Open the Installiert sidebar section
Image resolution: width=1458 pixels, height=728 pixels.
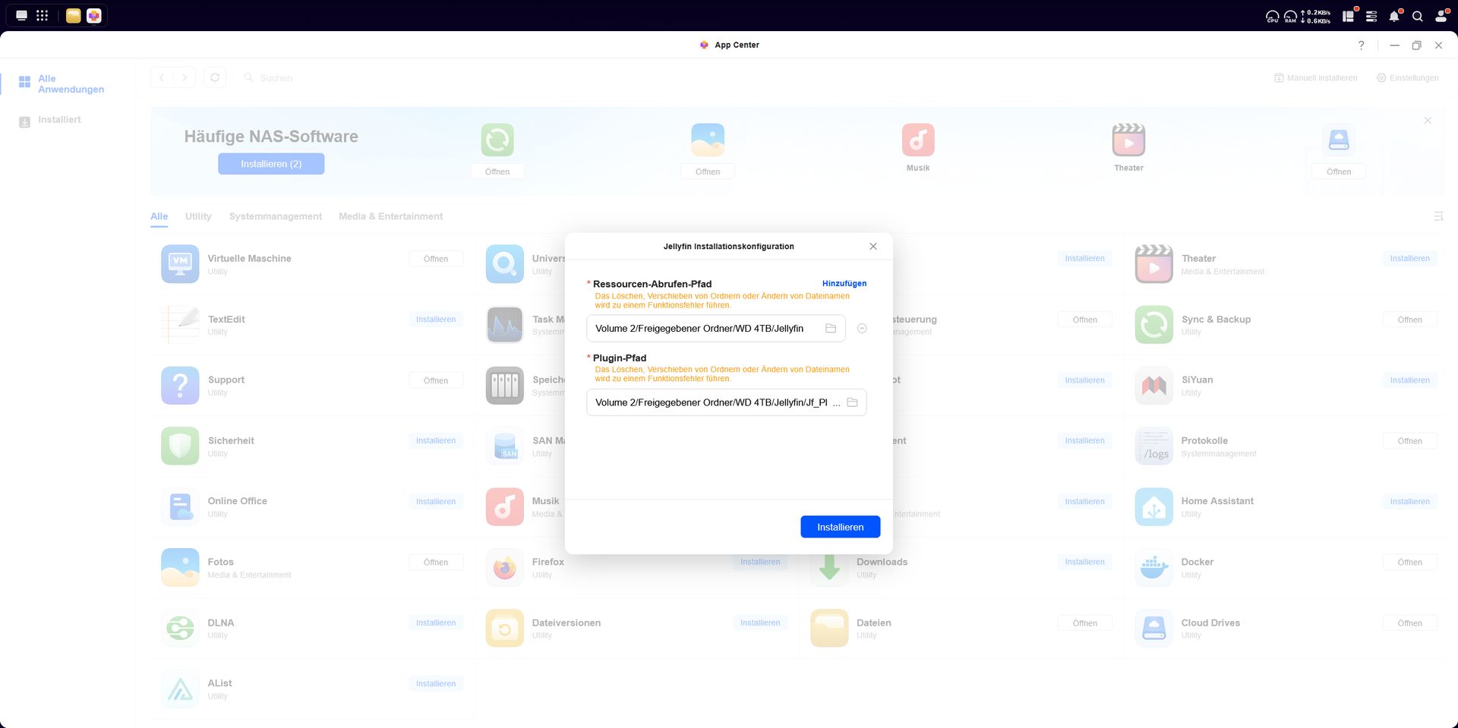(61, 119)
